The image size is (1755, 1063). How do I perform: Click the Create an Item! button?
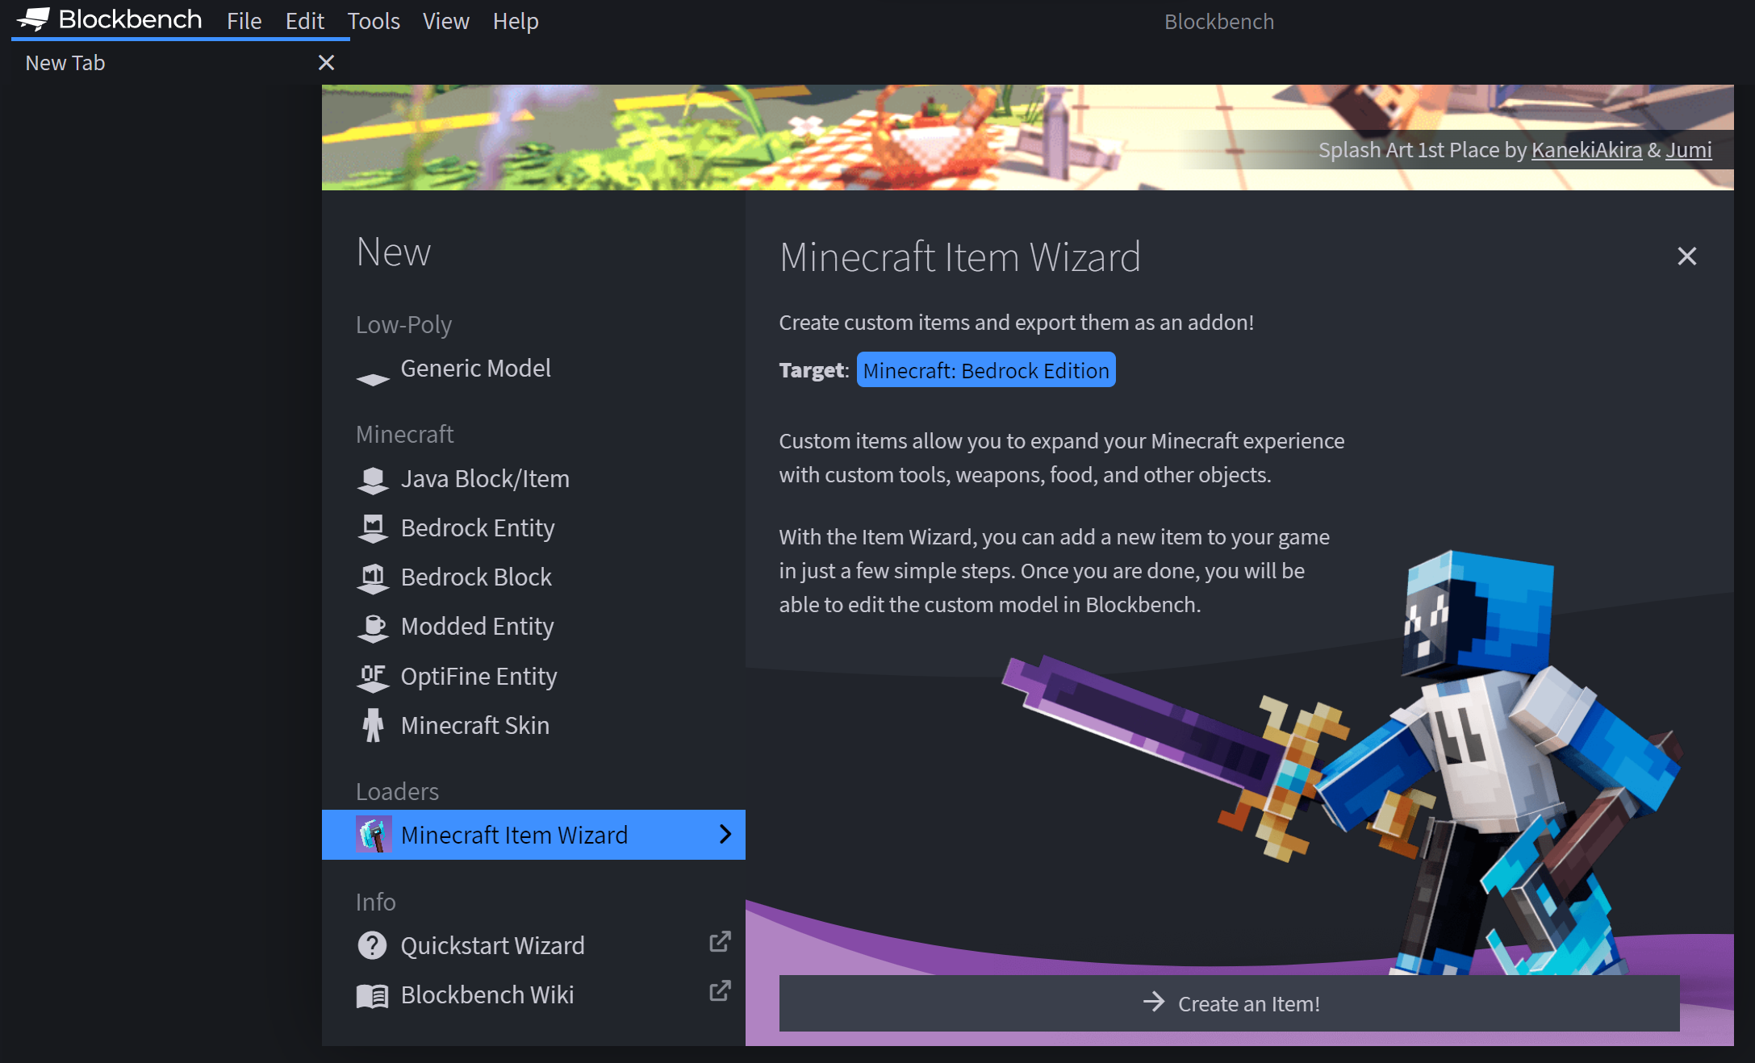pos(1229,1003)
